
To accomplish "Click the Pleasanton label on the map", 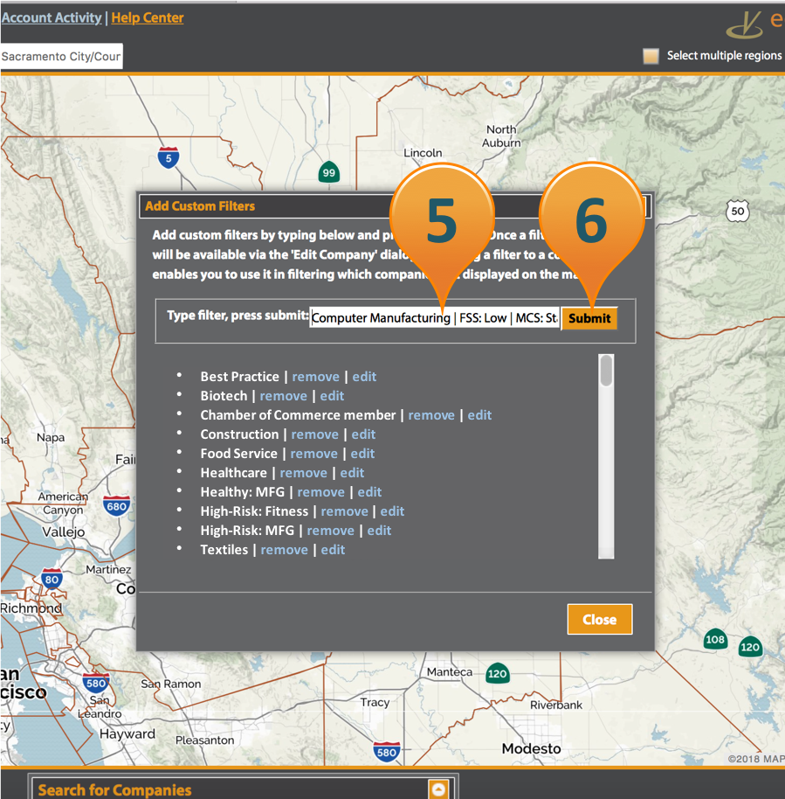I will click(x=204, y=740).
